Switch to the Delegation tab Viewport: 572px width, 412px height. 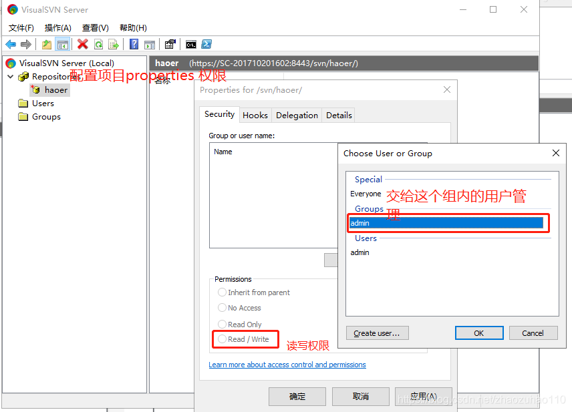297,116
